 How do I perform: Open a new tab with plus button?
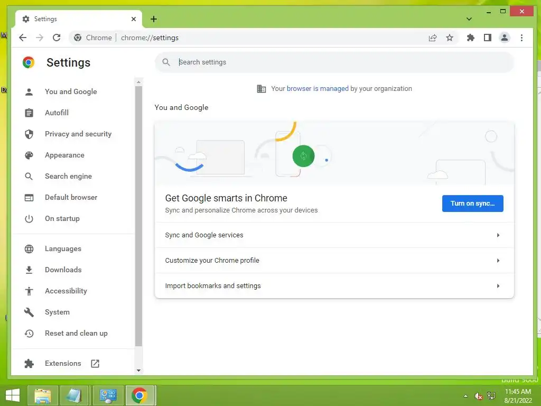coord(154,19)
